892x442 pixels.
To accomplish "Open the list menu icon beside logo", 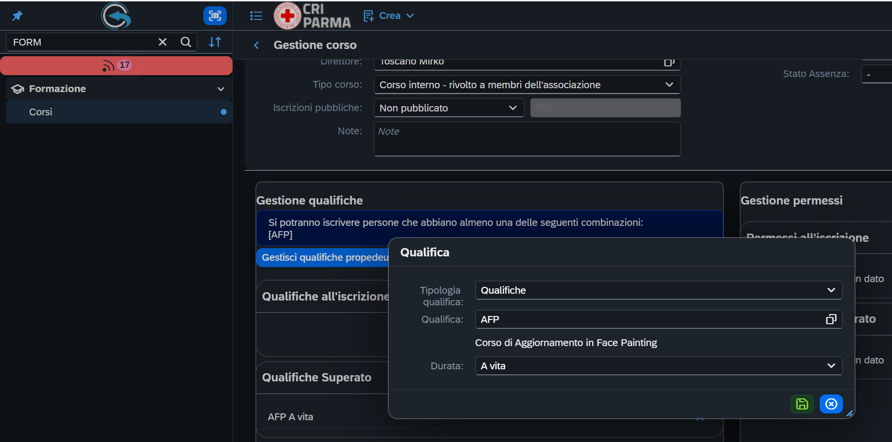I will pos(256,16).
